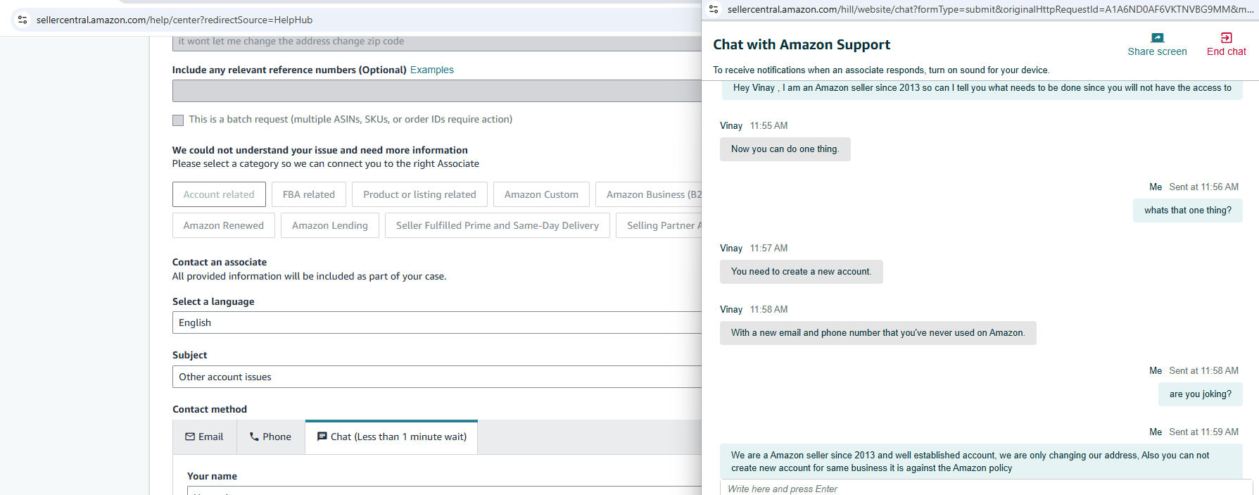Click 'All provided information will be included' text

pos(310,276)
